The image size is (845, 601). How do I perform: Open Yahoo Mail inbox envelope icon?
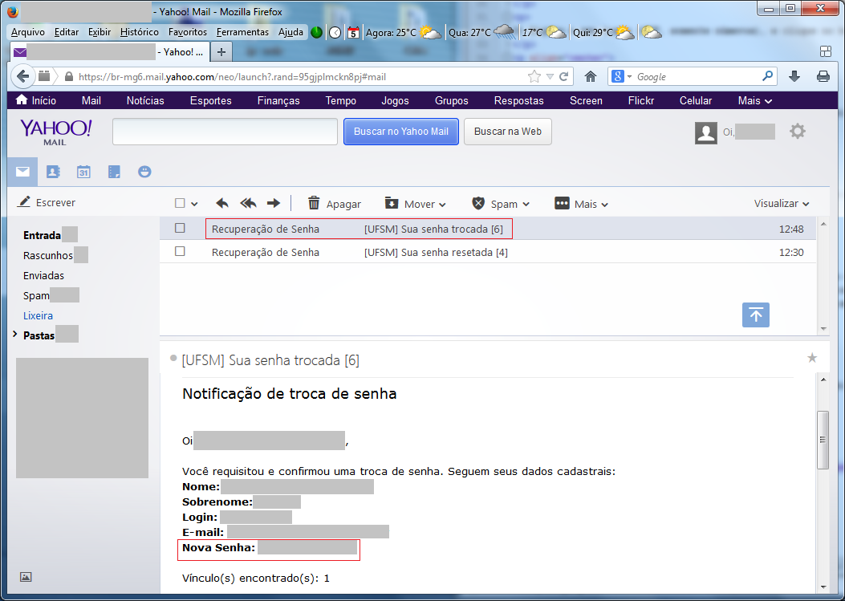(x=22, y=172)
